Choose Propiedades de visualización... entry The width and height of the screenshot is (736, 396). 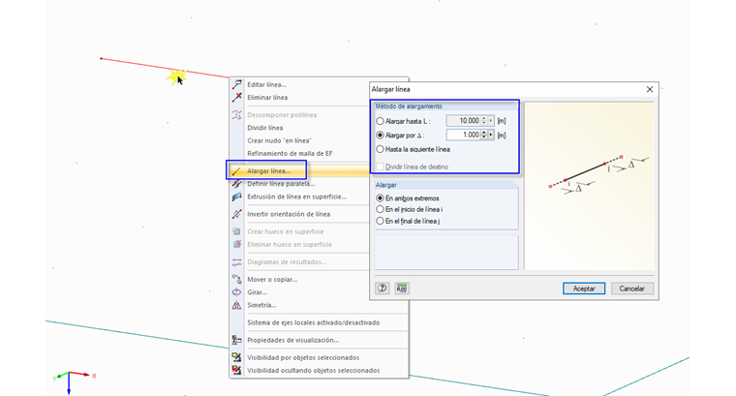click(x=292, y=340)
